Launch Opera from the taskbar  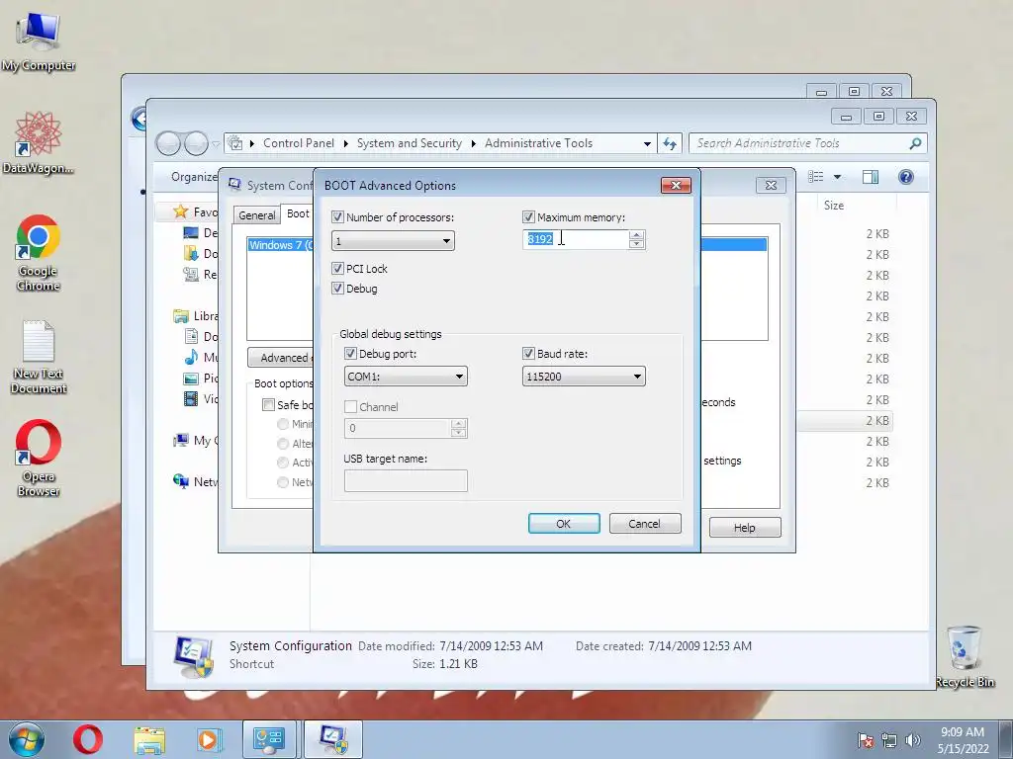pyautogui.click(x=87, y=739)
